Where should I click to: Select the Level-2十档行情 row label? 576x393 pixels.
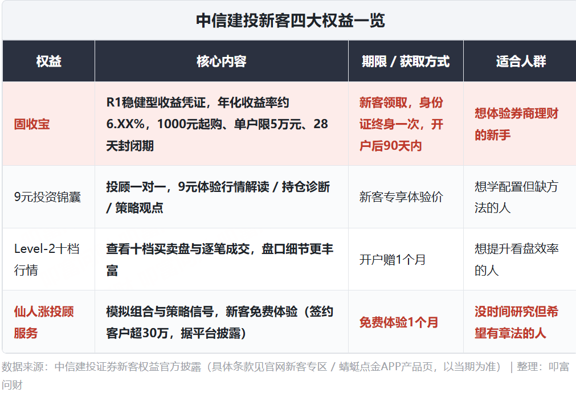[47, 259]
